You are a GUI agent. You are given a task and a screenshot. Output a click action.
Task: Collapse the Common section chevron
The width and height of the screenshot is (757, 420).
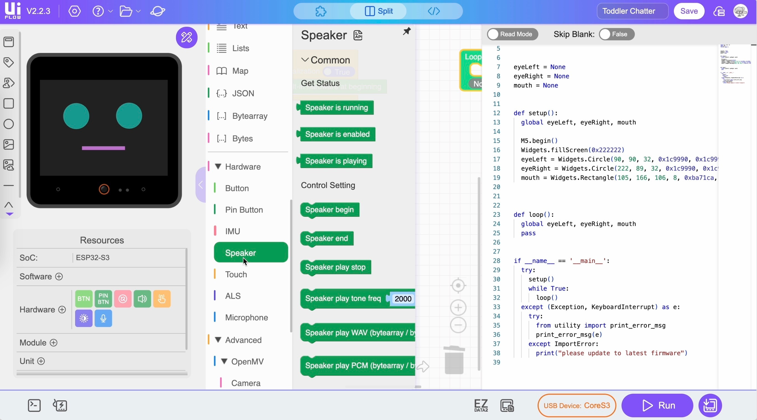305,60
